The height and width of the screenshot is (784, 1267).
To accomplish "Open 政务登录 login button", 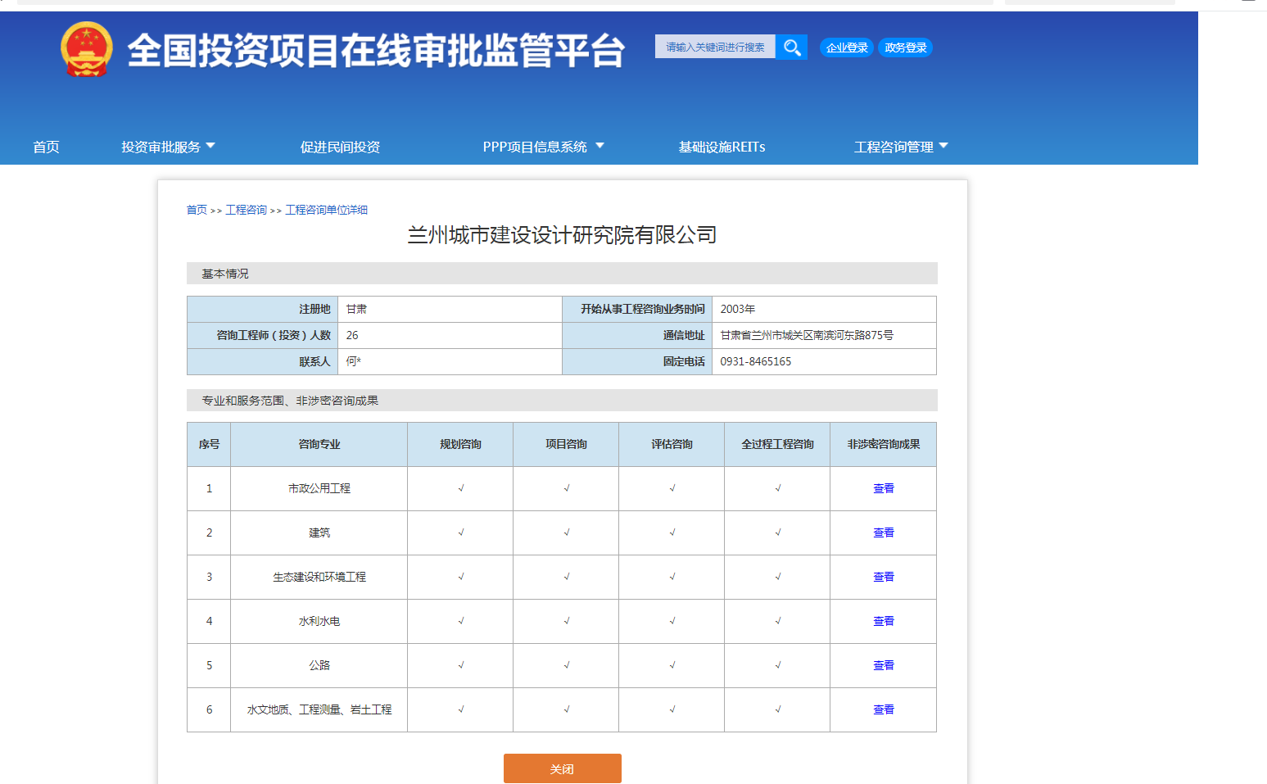I will 905,48.
